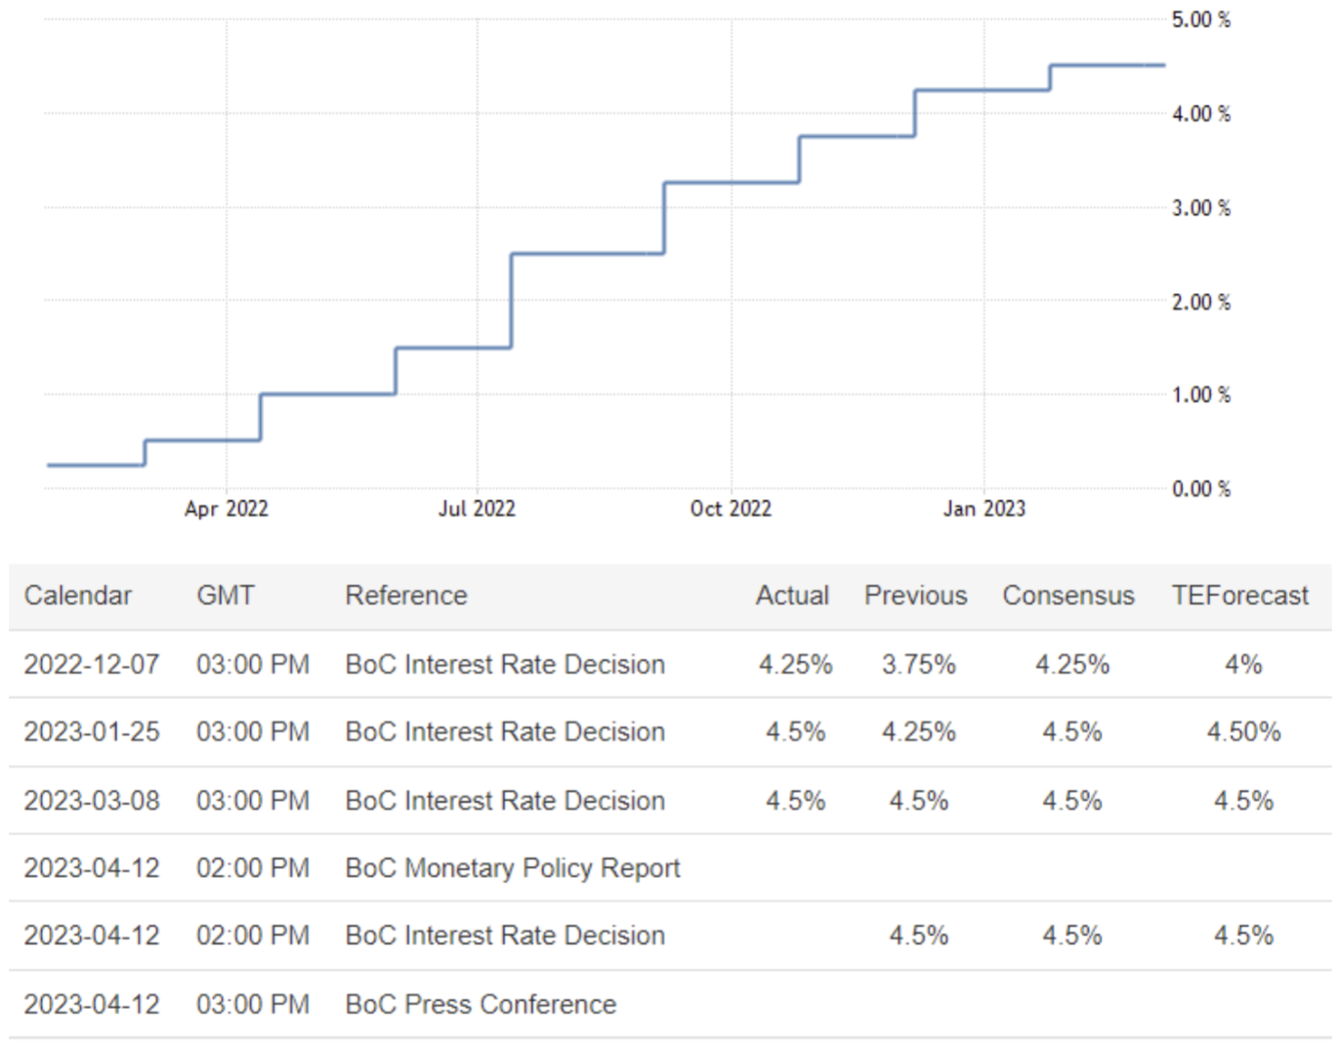The width and height of the screenshot is (1338, 1045).
Task: Click the Apr 2022 axis label
Action: pos(227,509)
